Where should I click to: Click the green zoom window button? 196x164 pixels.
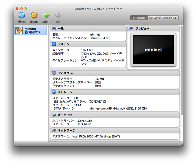click(26, 8)
